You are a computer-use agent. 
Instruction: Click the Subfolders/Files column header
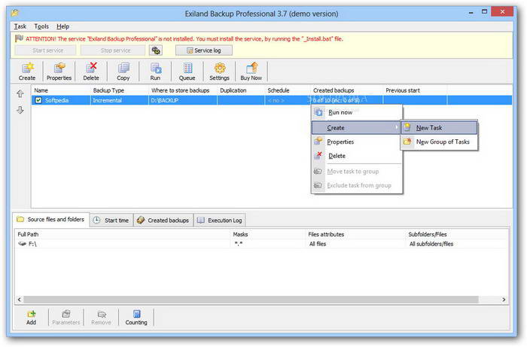tap(456, 234)
